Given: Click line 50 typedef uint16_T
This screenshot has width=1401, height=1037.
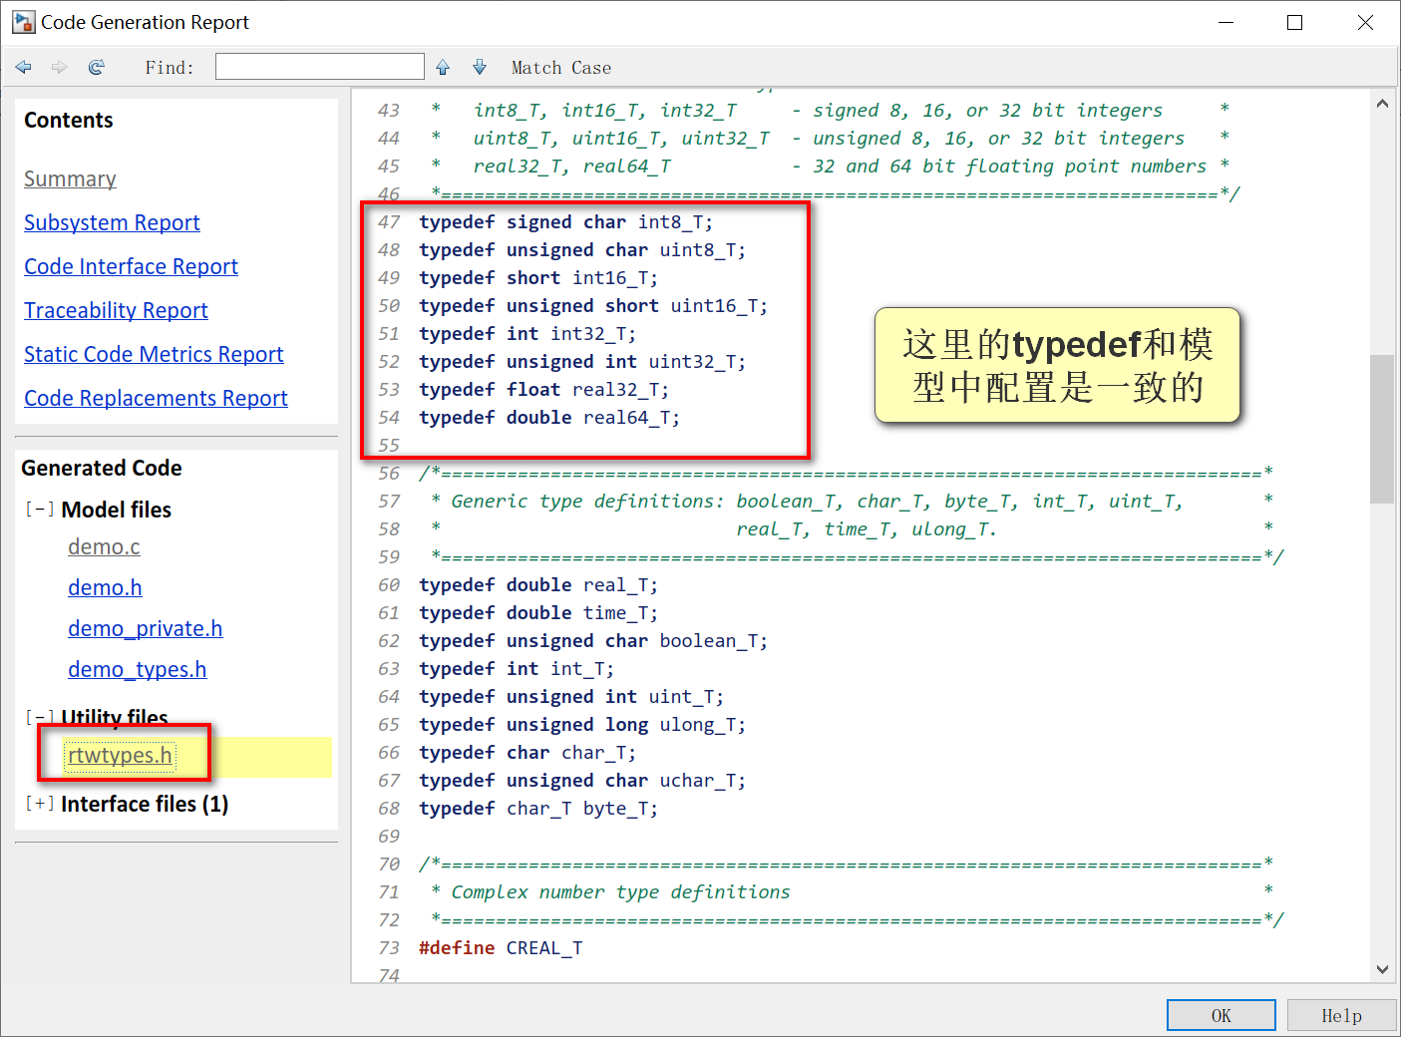Looking at the screenshot, I should (593, 306).
